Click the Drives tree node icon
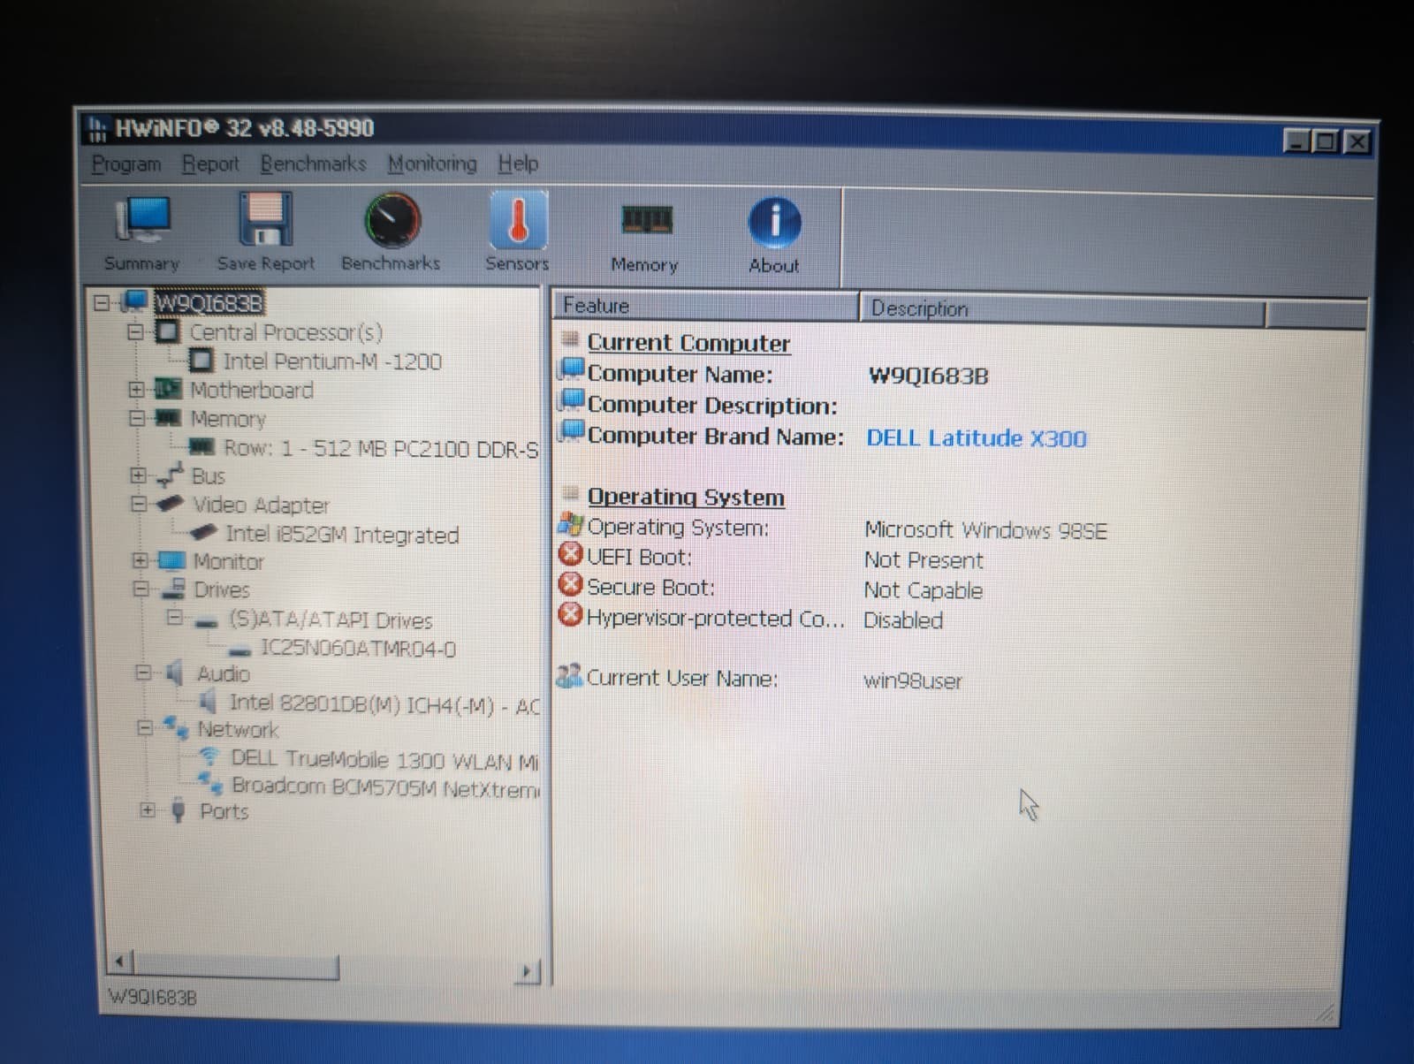Viewport: 1414px width, 1064px height. (x=173, y=589)
